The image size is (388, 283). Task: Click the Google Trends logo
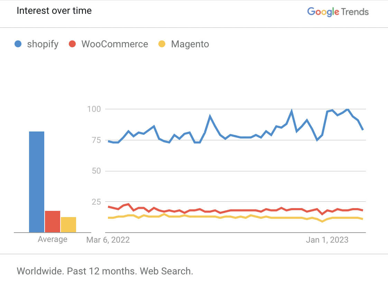(338, 12)
